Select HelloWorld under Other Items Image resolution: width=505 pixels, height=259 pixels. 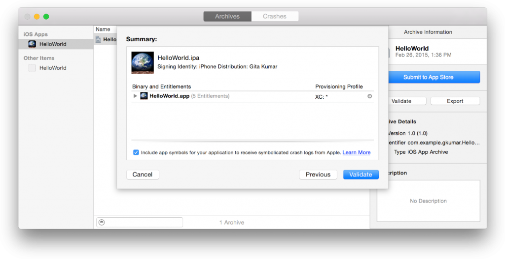point(53,68)
